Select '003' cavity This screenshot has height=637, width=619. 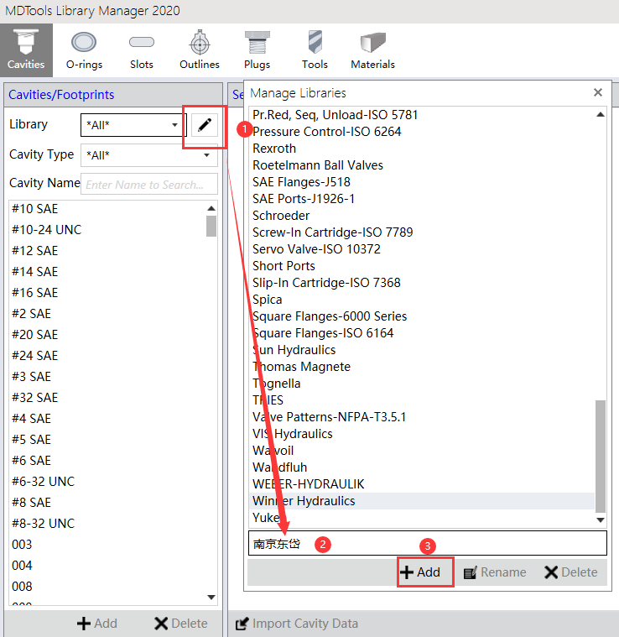[22, 545]
